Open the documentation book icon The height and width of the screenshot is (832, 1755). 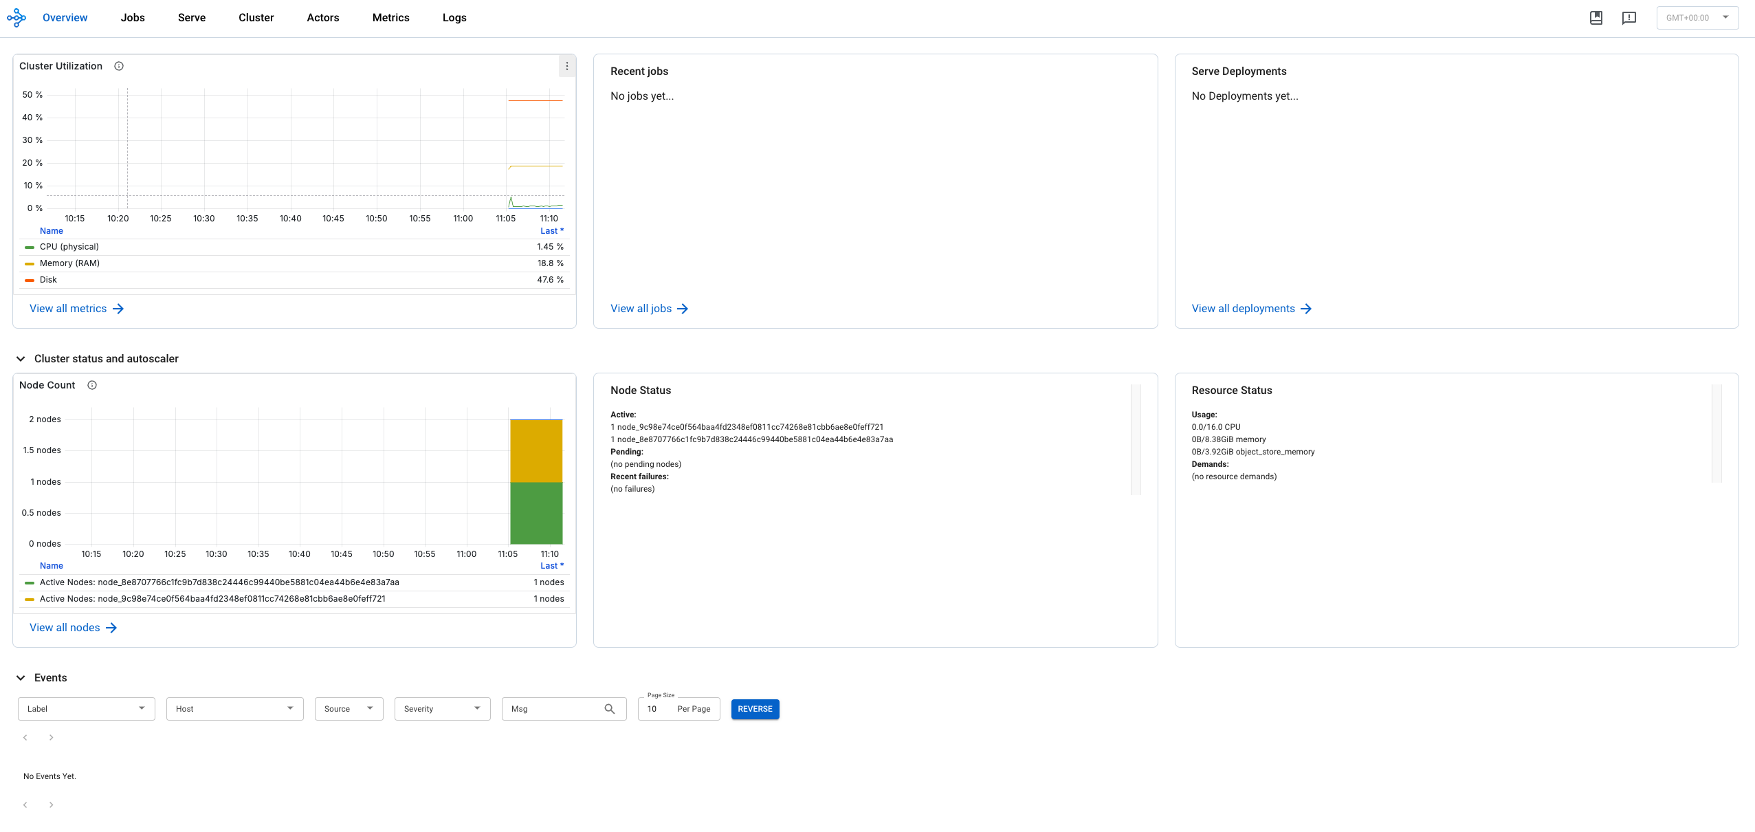pyautogui.click(x=1596, y=18)
